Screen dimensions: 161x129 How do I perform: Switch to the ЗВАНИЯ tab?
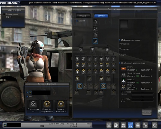tap(101, 16)
